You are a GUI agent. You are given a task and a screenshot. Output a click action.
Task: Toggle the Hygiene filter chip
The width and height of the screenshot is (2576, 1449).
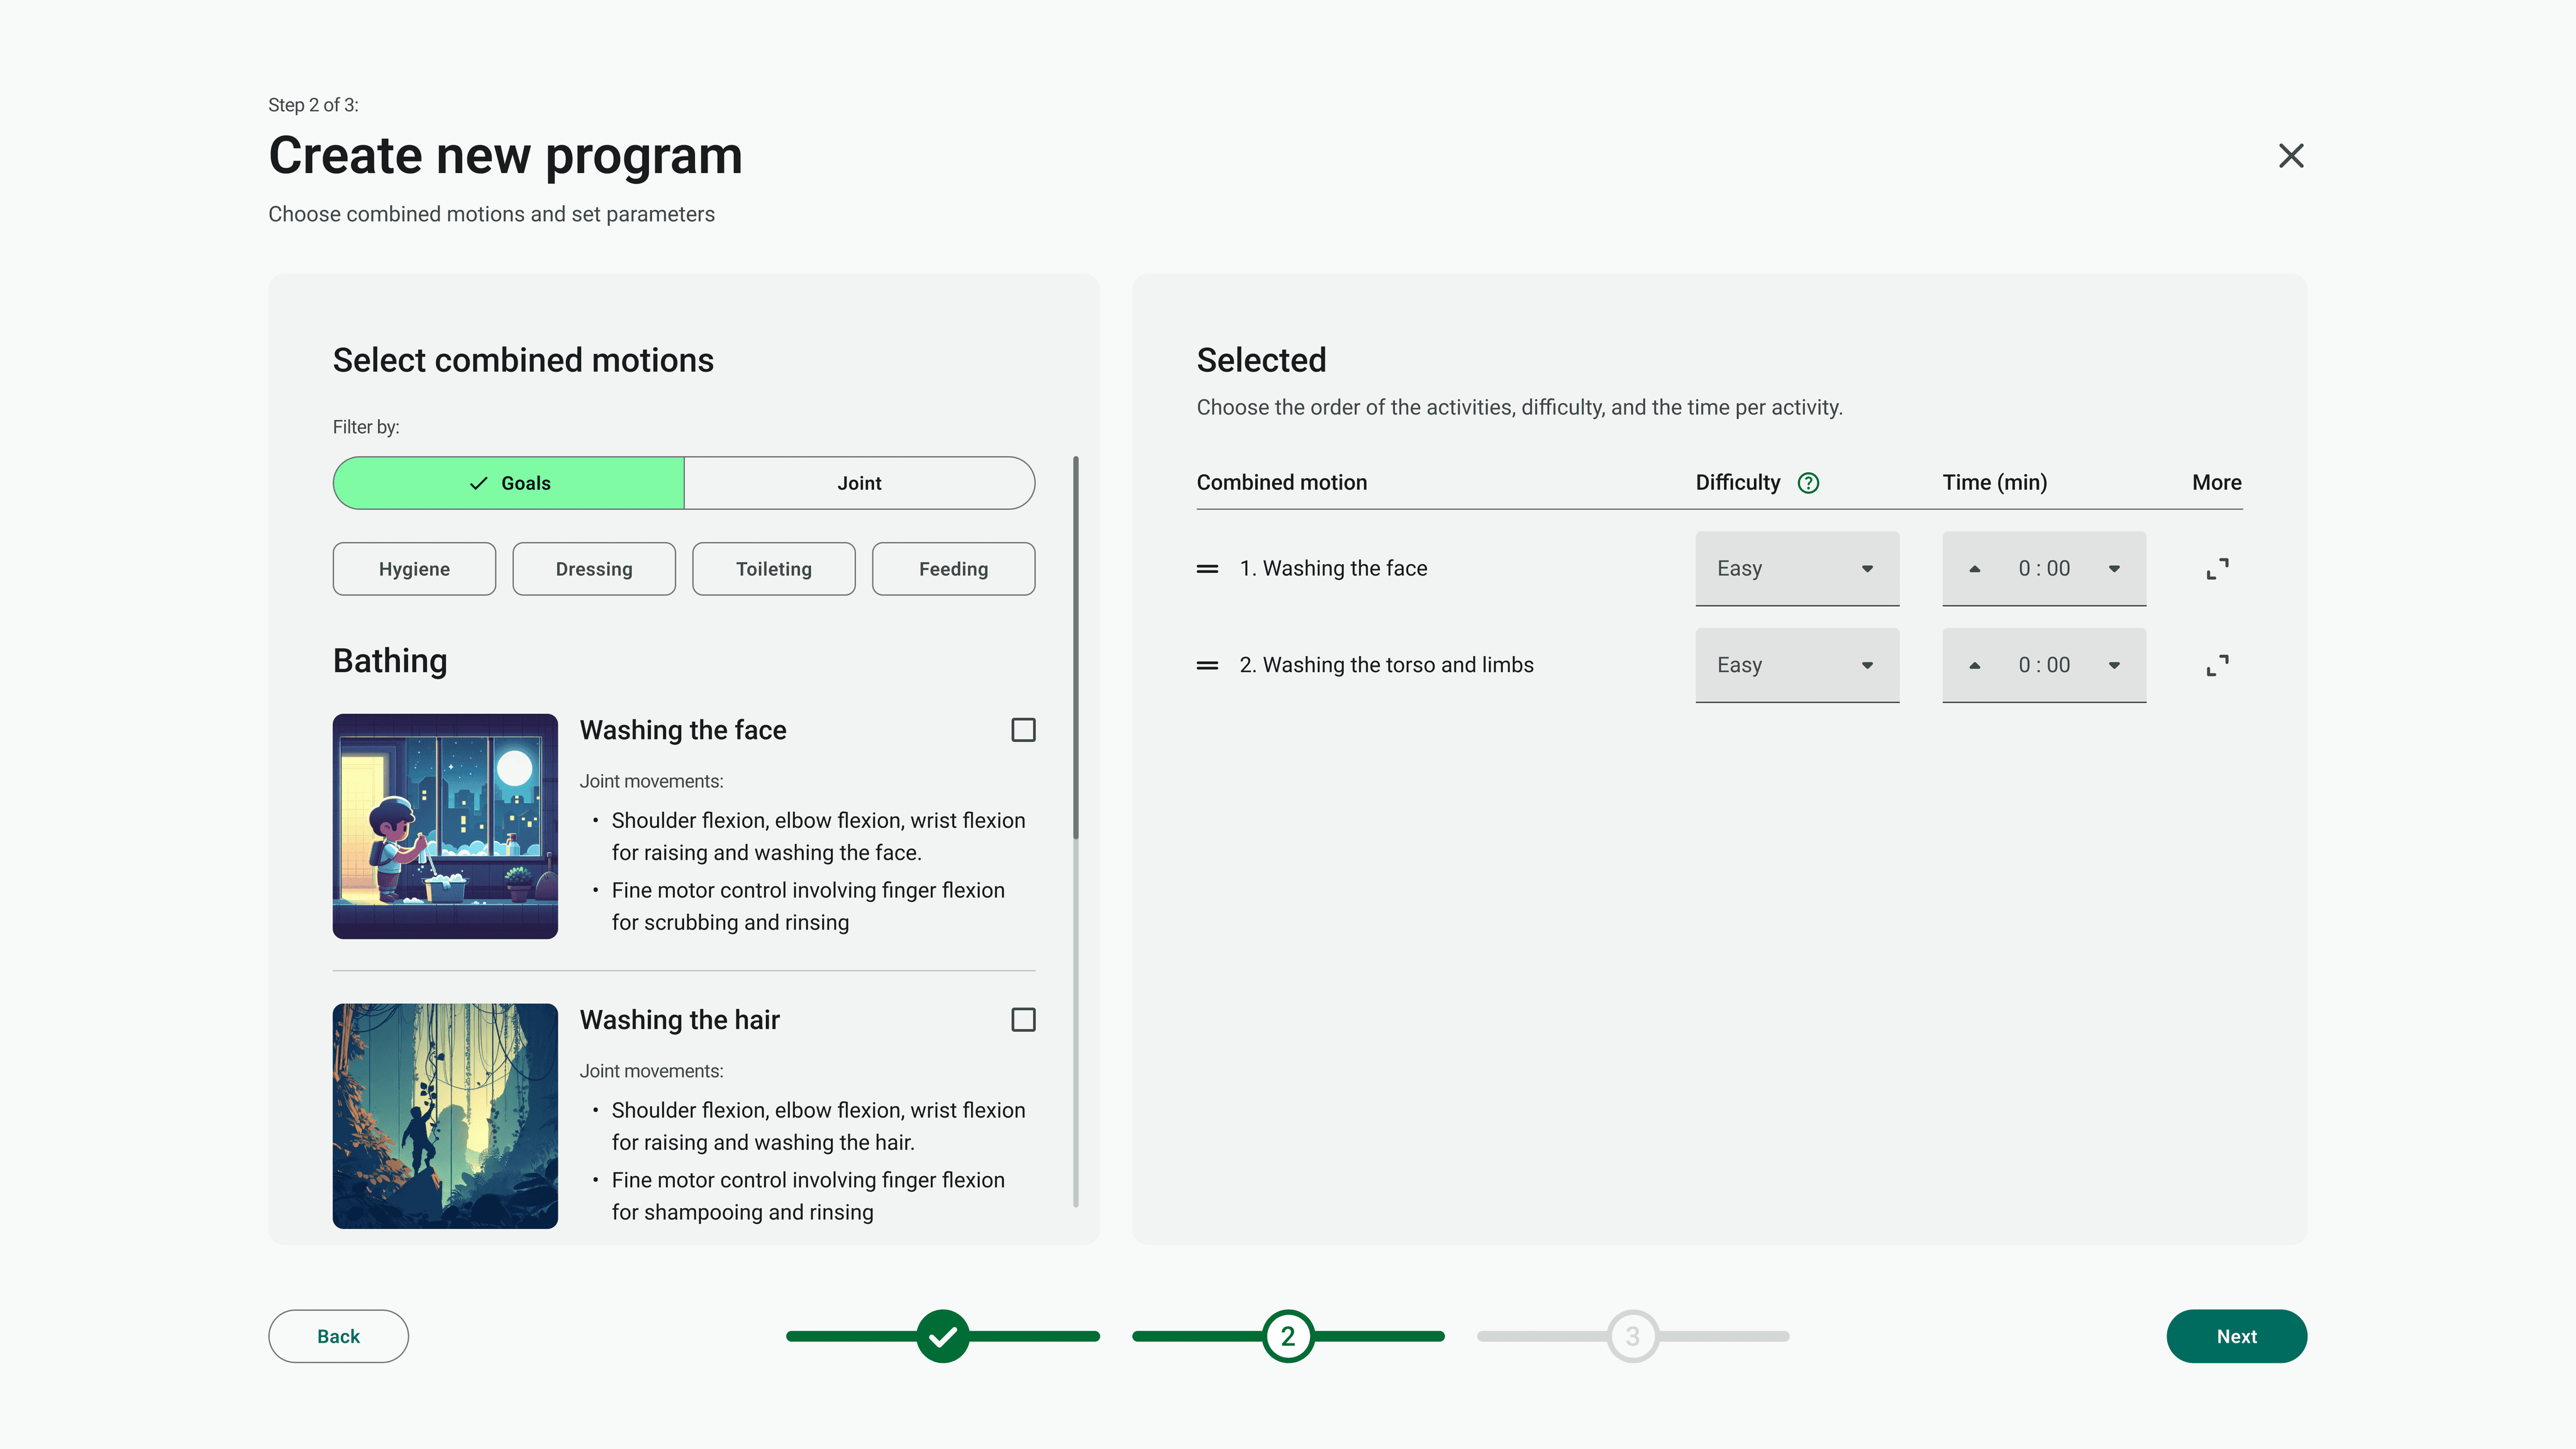point(414,569)
